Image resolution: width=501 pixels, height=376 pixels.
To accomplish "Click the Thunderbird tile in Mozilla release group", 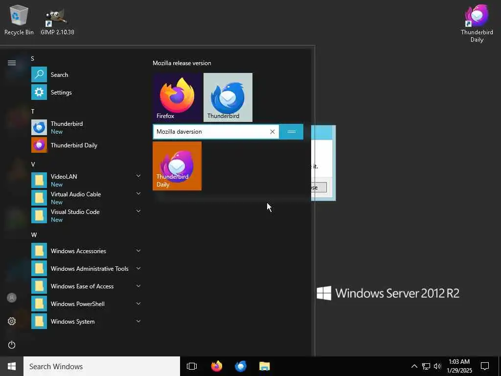I will point(228,97).
